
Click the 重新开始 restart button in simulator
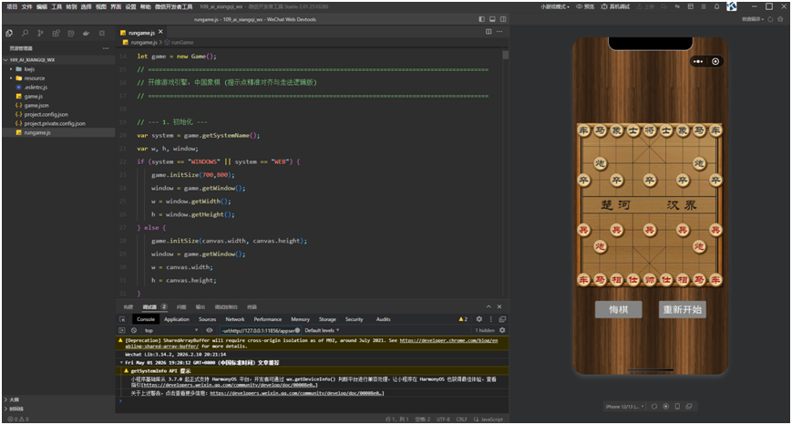coord(683,309)
